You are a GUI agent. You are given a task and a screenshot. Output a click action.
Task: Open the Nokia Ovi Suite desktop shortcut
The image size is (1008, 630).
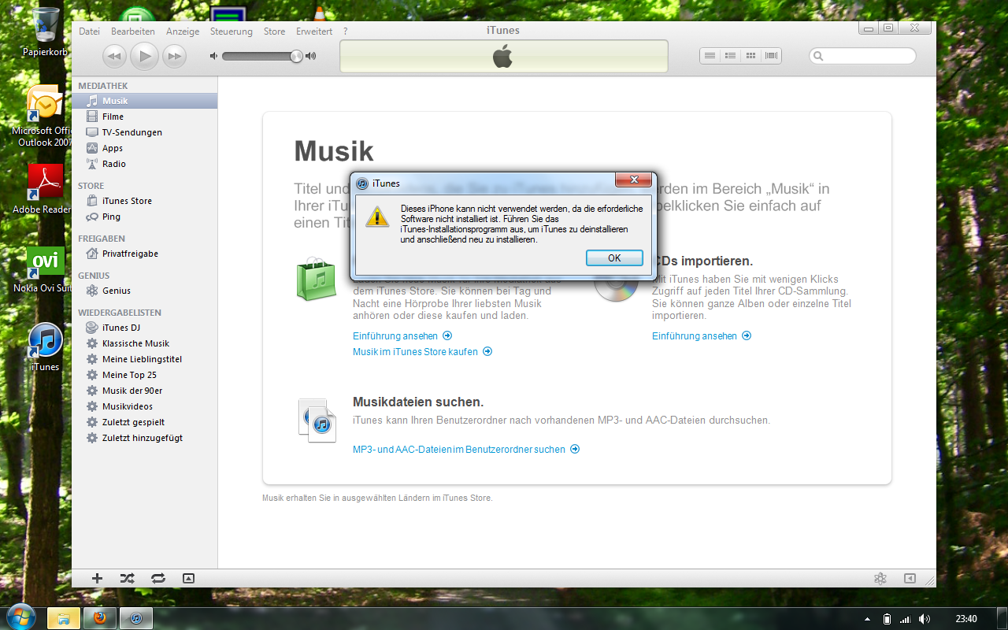pyautogui.click(x=43, y=269)
